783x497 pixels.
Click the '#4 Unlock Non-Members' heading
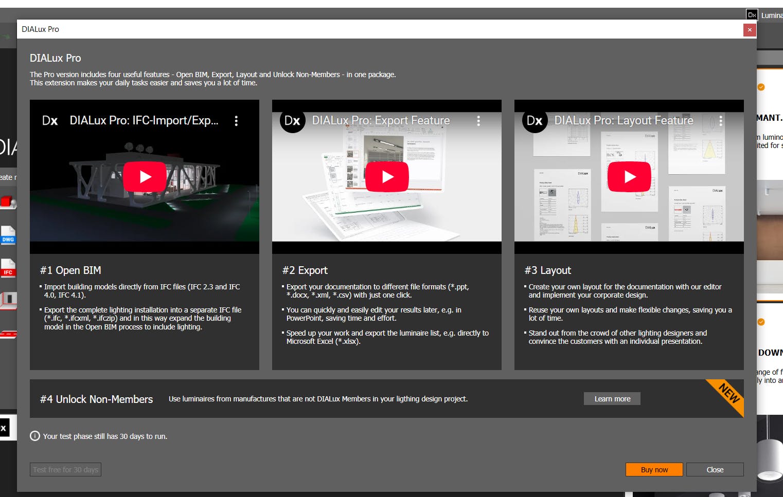point(97,399)
